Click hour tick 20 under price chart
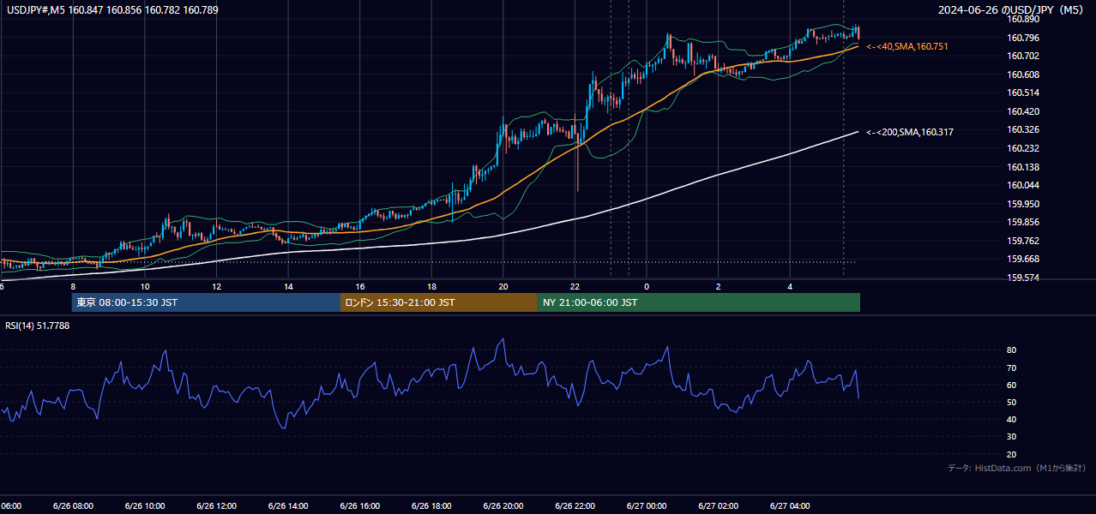 click(x=503, y=286)
